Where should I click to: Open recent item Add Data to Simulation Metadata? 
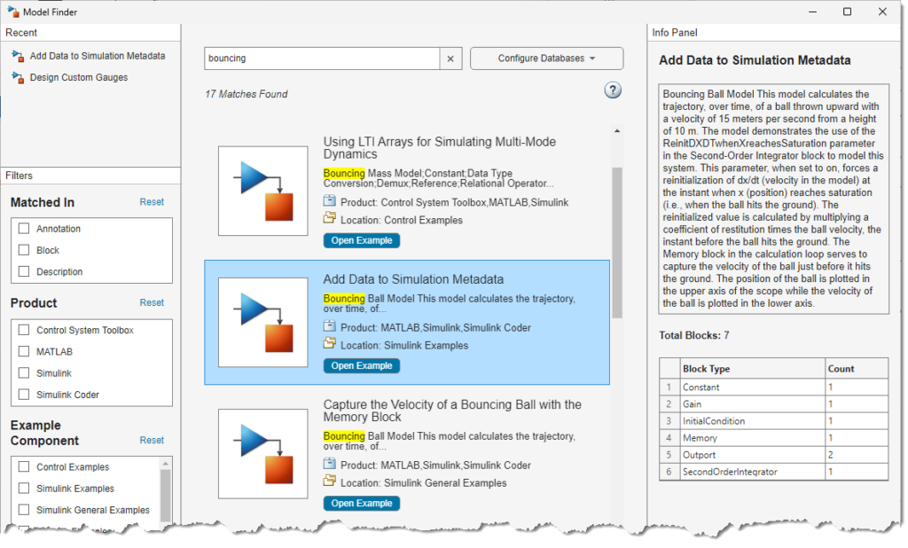98,56
